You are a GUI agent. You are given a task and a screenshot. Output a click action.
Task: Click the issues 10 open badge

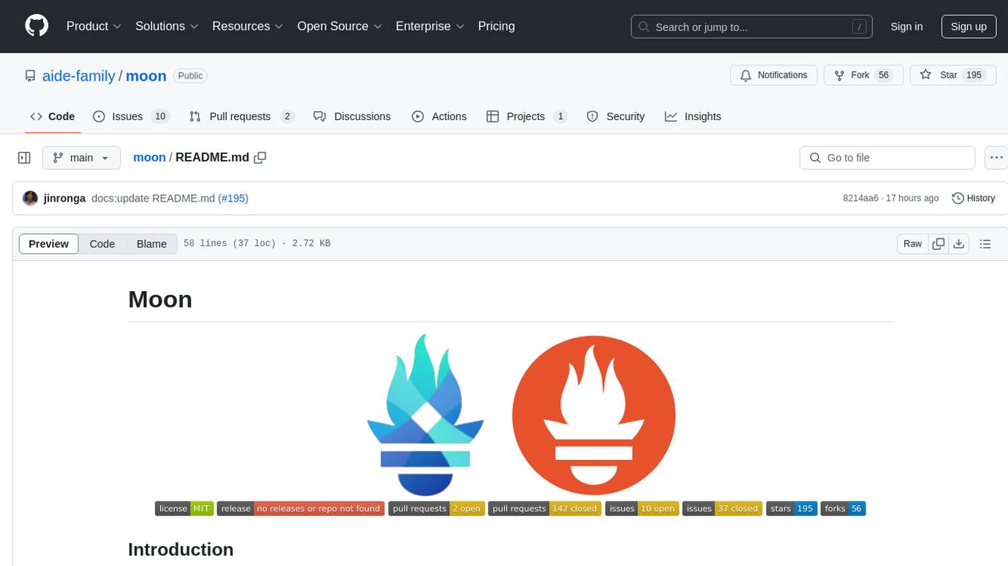point(642,508)
